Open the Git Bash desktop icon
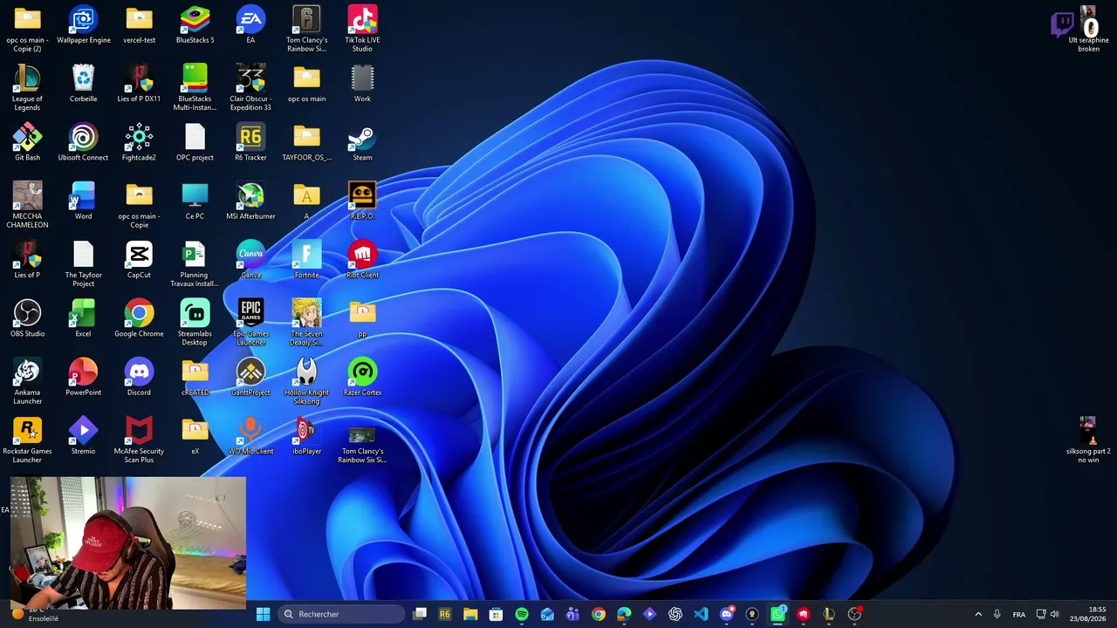Image resolution: width=1117 pixels, height=628 pixels. [27, 142]
